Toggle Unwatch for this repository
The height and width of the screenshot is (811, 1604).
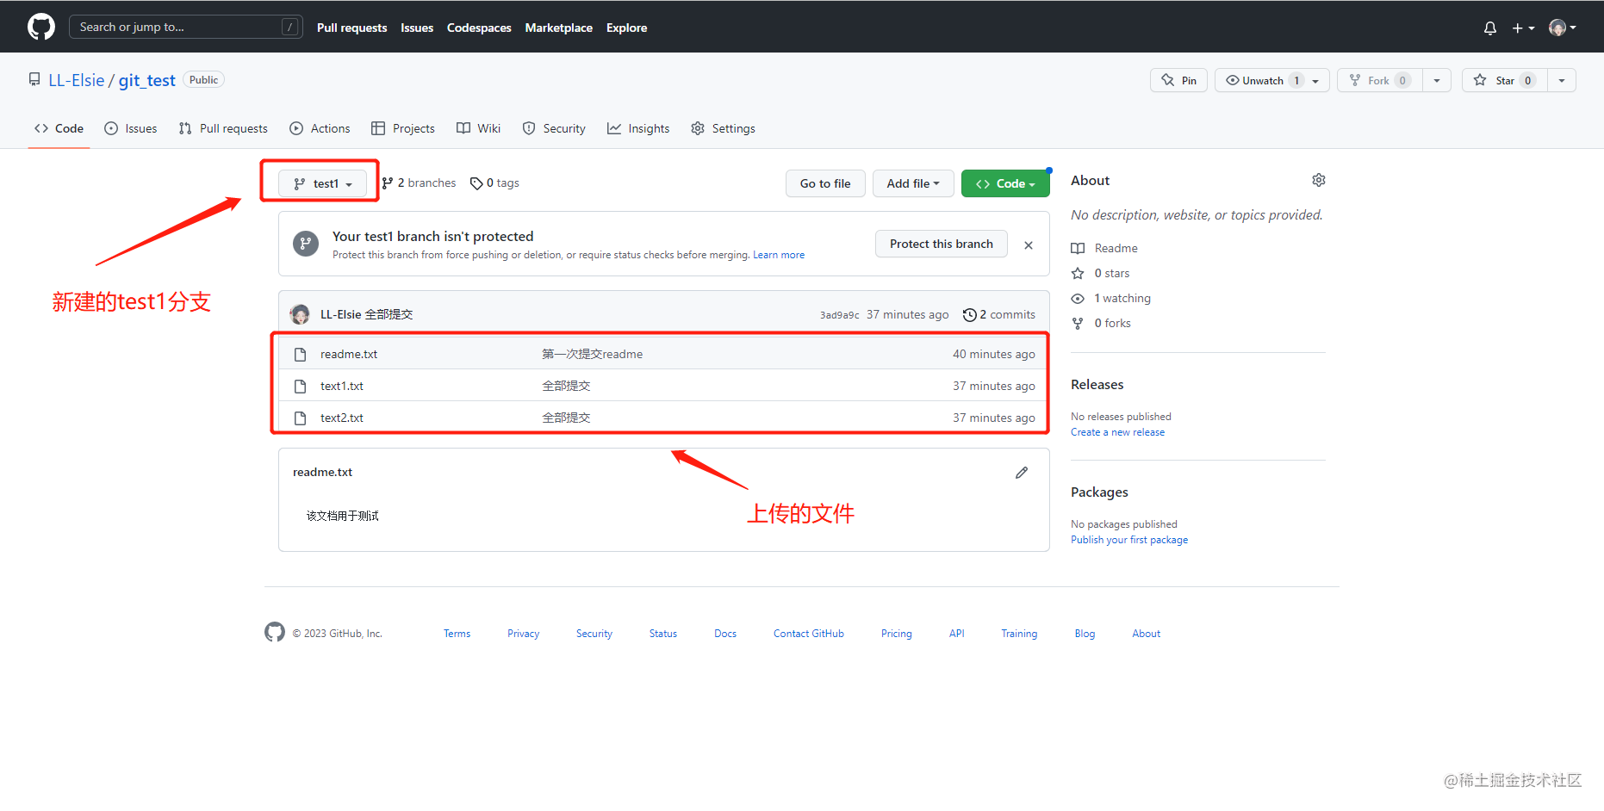1262,79
